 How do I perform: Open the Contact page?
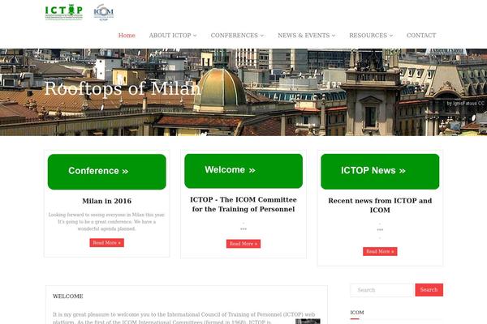pyautogui.click(x=421, y=36)
